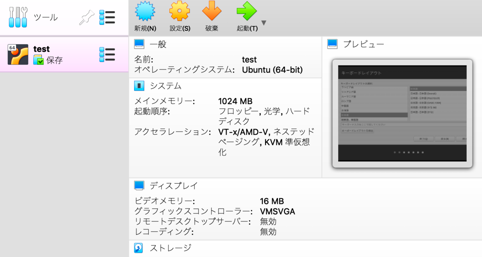
Task: Click the アクセラレーション: label
Action: coord(173,132)
